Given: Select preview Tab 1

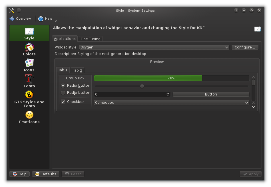Looking at the screenshot, I should click(x=63, y=70).
